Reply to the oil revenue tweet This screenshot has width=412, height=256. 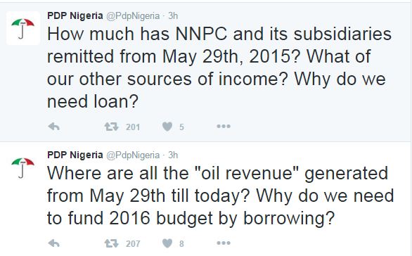tap(54, 243)
